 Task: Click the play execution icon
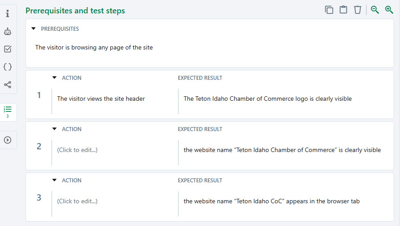coord(8,140)
